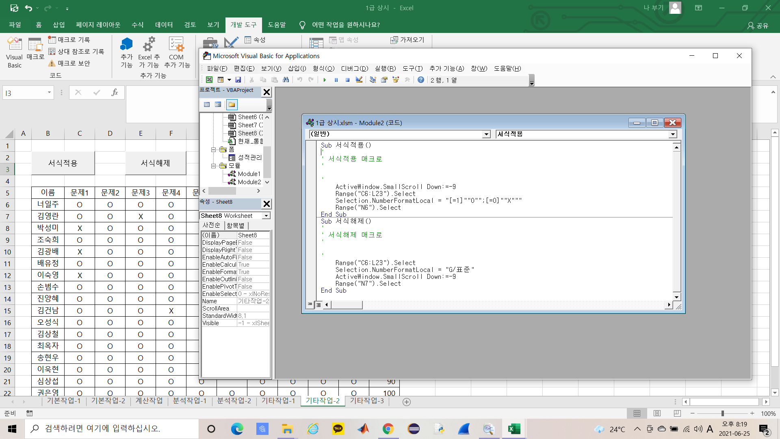Open the procedure dropdown showing 서식적용

pos(673,134)
